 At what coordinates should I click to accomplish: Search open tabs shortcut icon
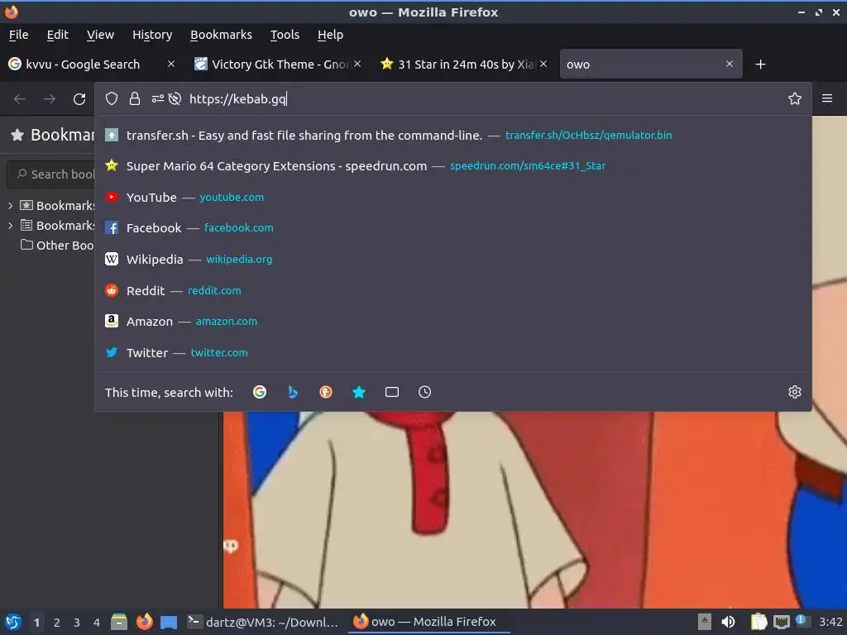pos(392,392)
